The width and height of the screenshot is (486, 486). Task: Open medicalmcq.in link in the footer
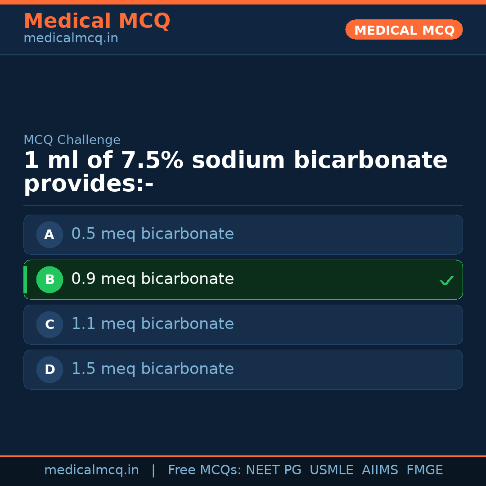pyautogui.click(x=91, y=470)
